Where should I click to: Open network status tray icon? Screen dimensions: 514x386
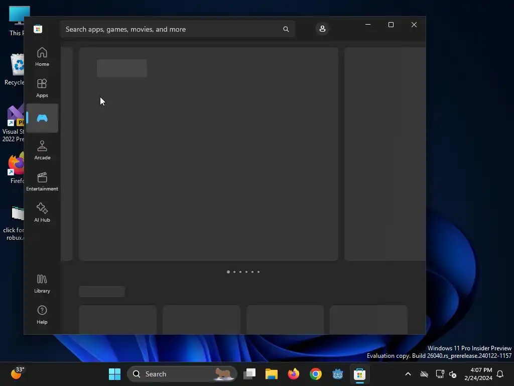click(440, 374)
